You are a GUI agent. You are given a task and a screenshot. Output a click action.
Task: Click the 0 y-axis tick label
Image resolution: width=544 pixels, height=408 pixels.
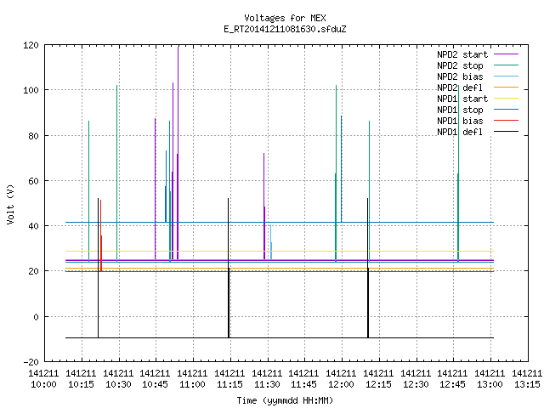[x=36, y=317]
